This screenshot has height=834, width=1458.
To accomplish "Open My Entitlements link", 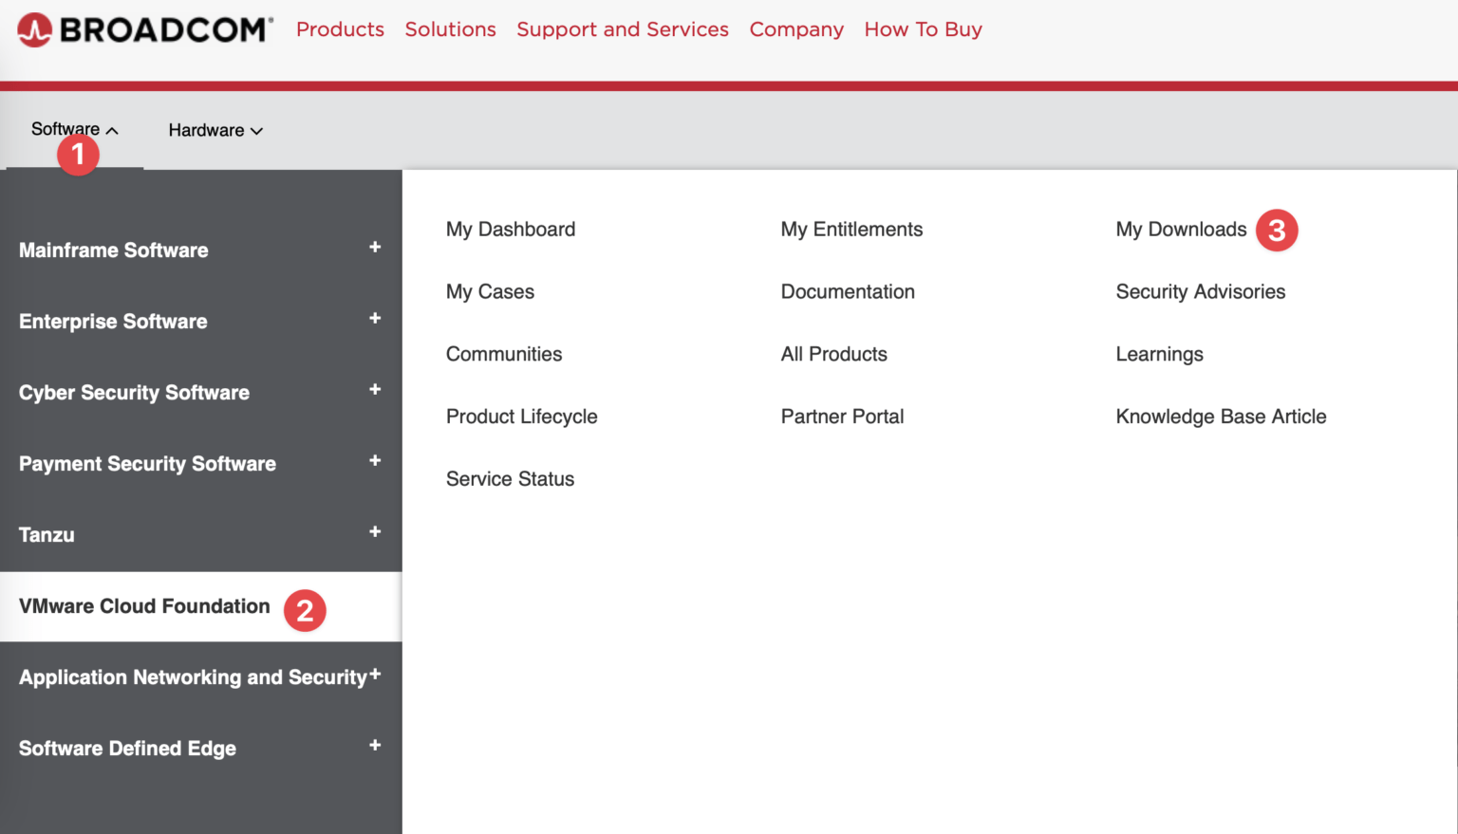I will tap(851, 230).
